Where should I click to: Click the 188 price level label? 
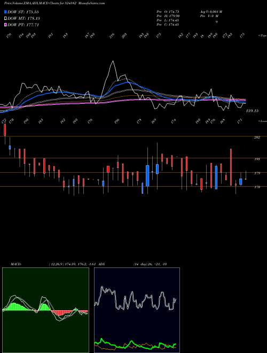257,159
